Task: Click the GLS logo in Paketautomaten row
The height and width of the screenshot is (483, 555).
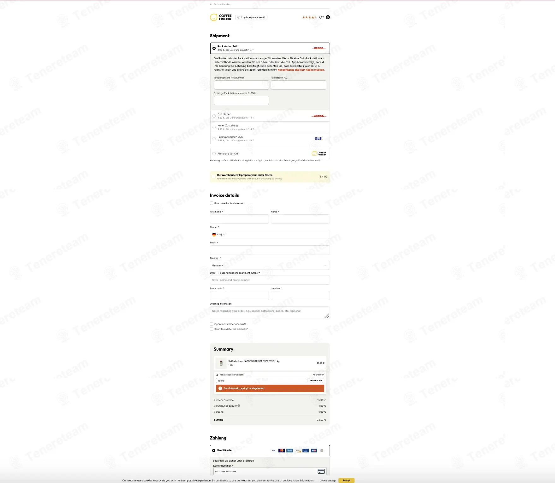Action: coord(318,138)
